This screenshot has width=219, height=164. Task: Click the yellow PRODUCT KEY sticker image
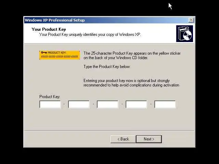tap(60, 55)
